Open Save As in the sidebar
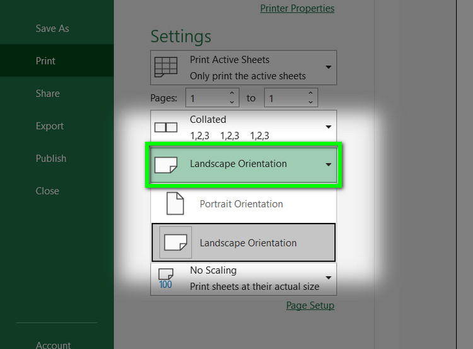 click(52, 28)
